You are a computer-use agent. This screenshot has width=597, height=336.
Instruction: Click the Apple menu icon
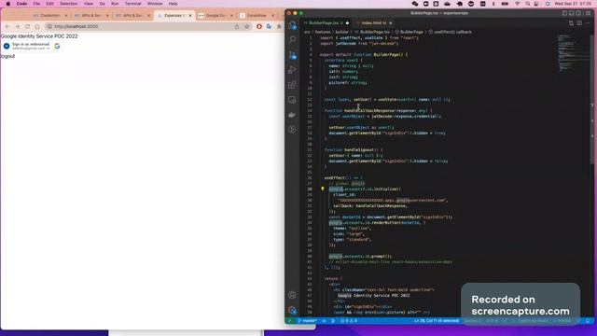coord(8,4)
